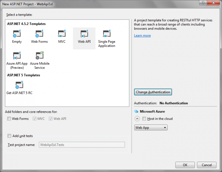Pick the MVC template icon
Image resolution: width=222 pixels, height=172 pixels.
tap(62, 34)
